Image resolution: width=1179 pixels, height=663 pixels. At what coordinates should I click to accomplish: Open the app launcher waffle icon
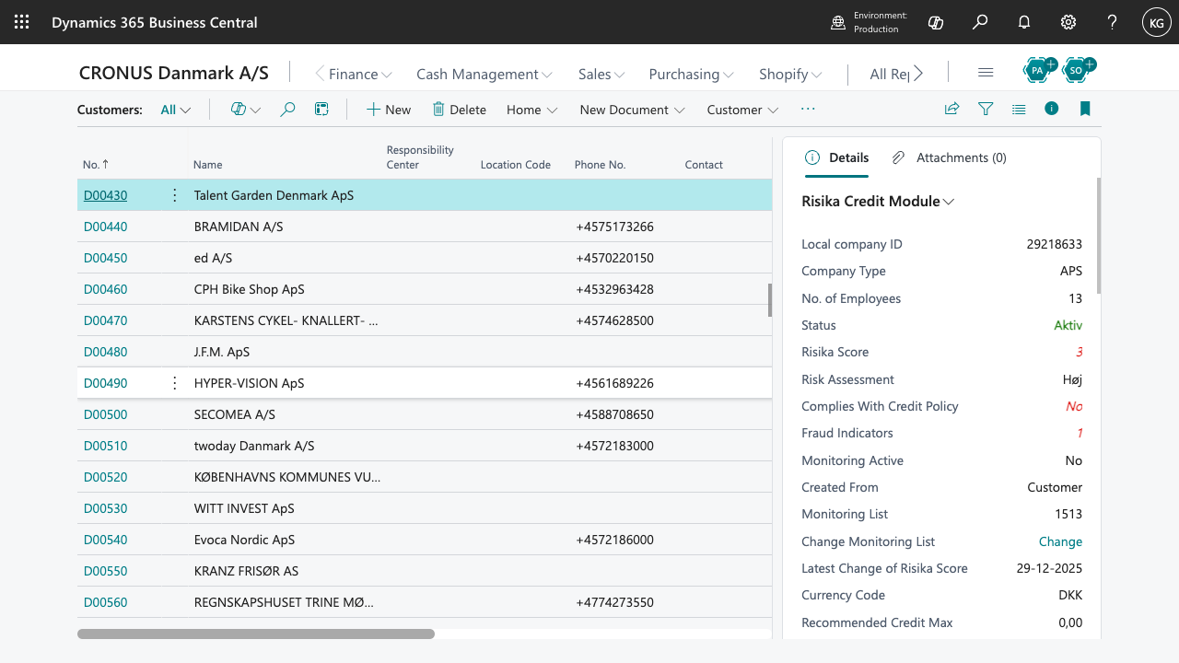coord(22,22)
